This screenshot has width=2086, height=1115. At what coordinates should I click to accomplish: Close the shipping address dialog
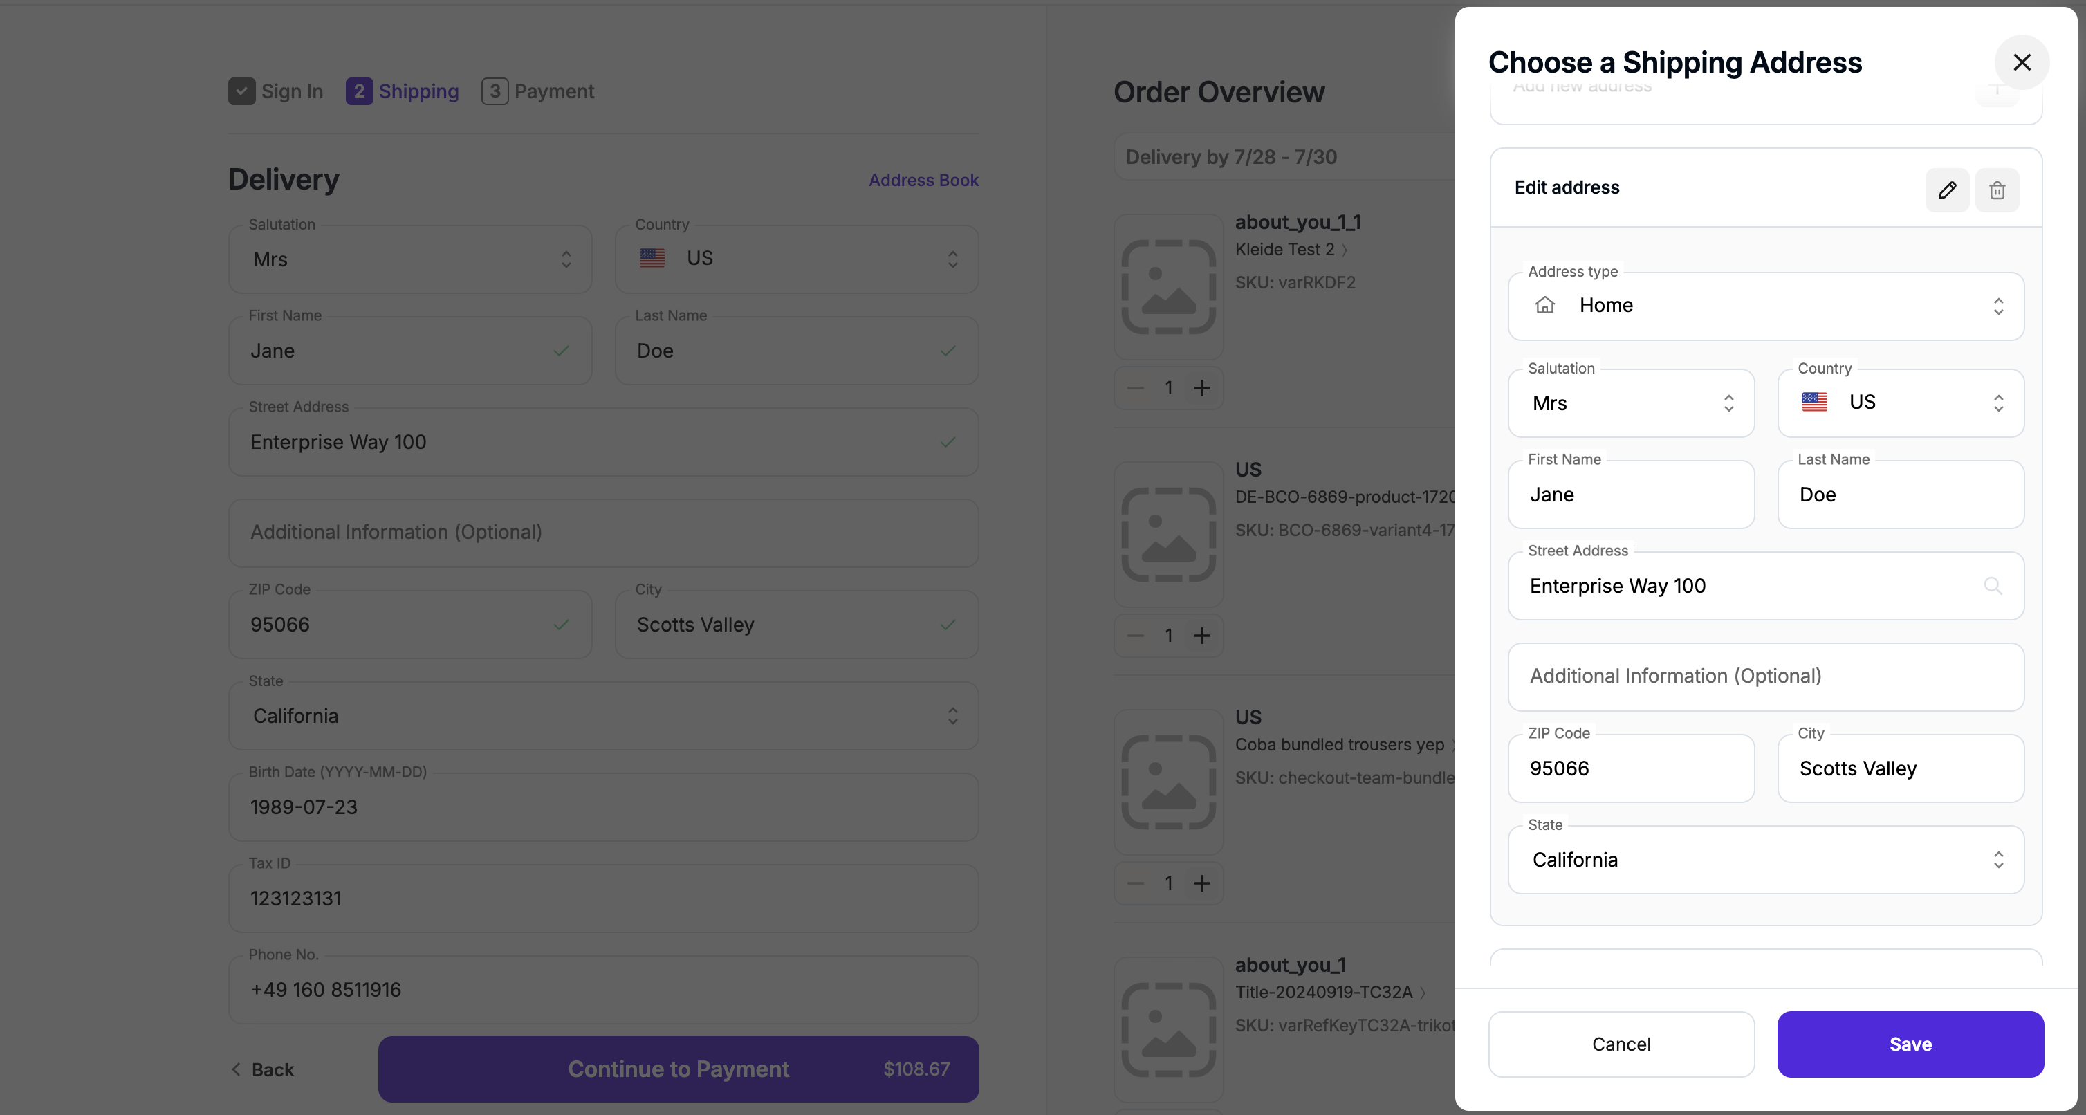[x=2022, y=62]
